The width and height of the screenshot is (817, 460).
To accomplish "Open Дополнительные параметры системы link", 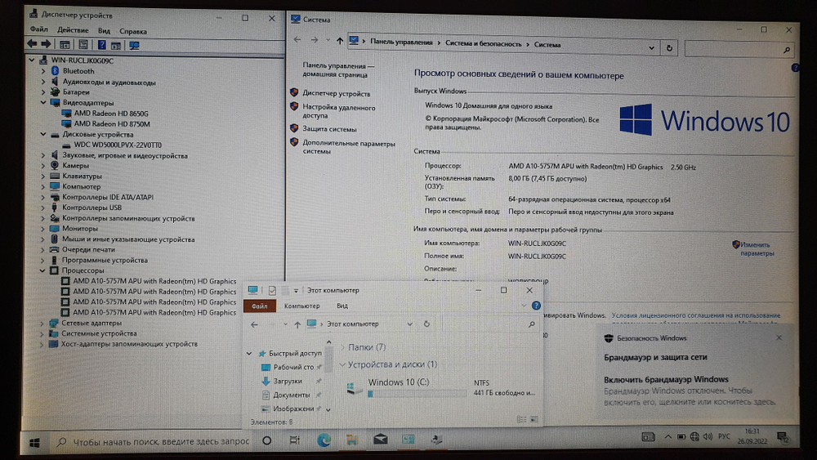I will pos(349,147).
